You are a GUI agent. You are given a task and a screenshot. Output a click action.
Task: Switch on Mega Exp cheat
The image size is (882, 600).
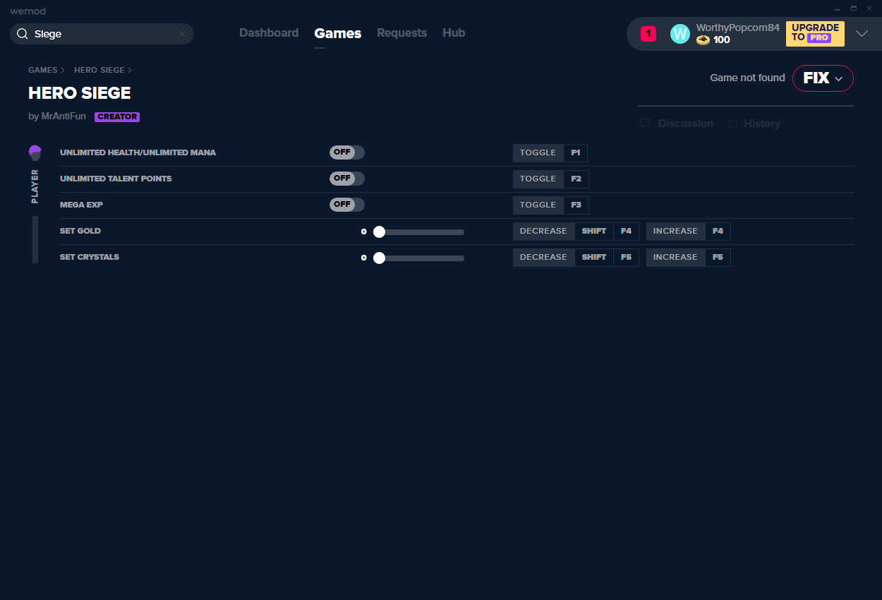pyautogui.click(x=346, y=205)
